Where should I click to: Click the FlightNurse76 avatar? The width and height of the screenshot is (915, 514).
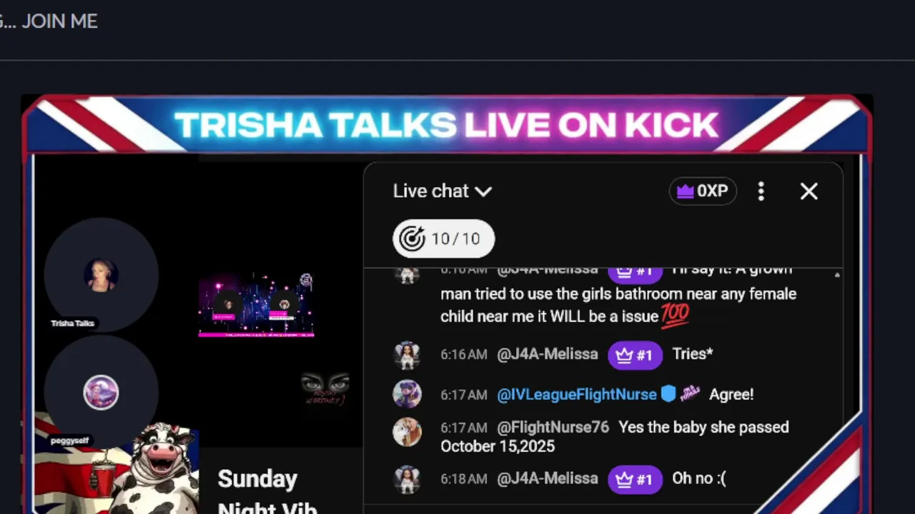(407, 432)
